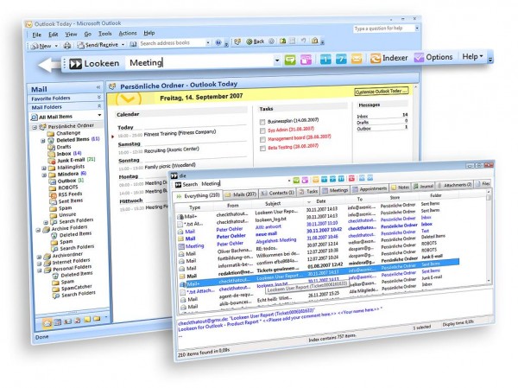
Task: Switch to the Attachments (2) tab
Action: tap(455, 185)
